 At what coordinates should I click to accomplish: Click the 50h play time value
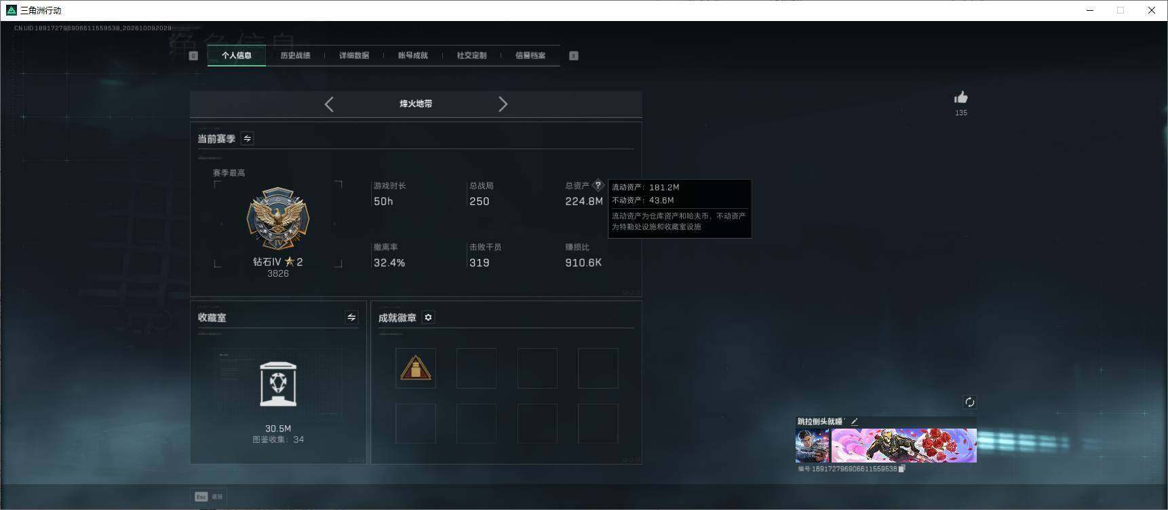pyautogui.click(x=383, y=201)
